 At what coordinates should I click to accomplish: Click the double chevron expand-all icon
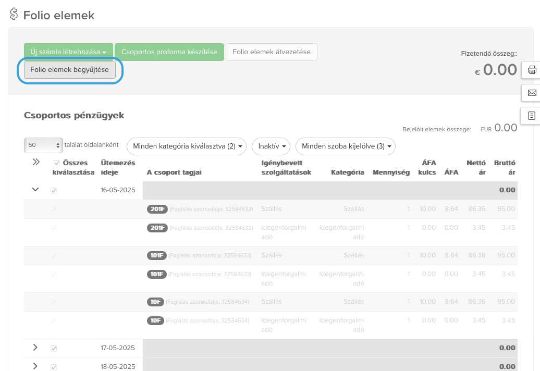36,162
